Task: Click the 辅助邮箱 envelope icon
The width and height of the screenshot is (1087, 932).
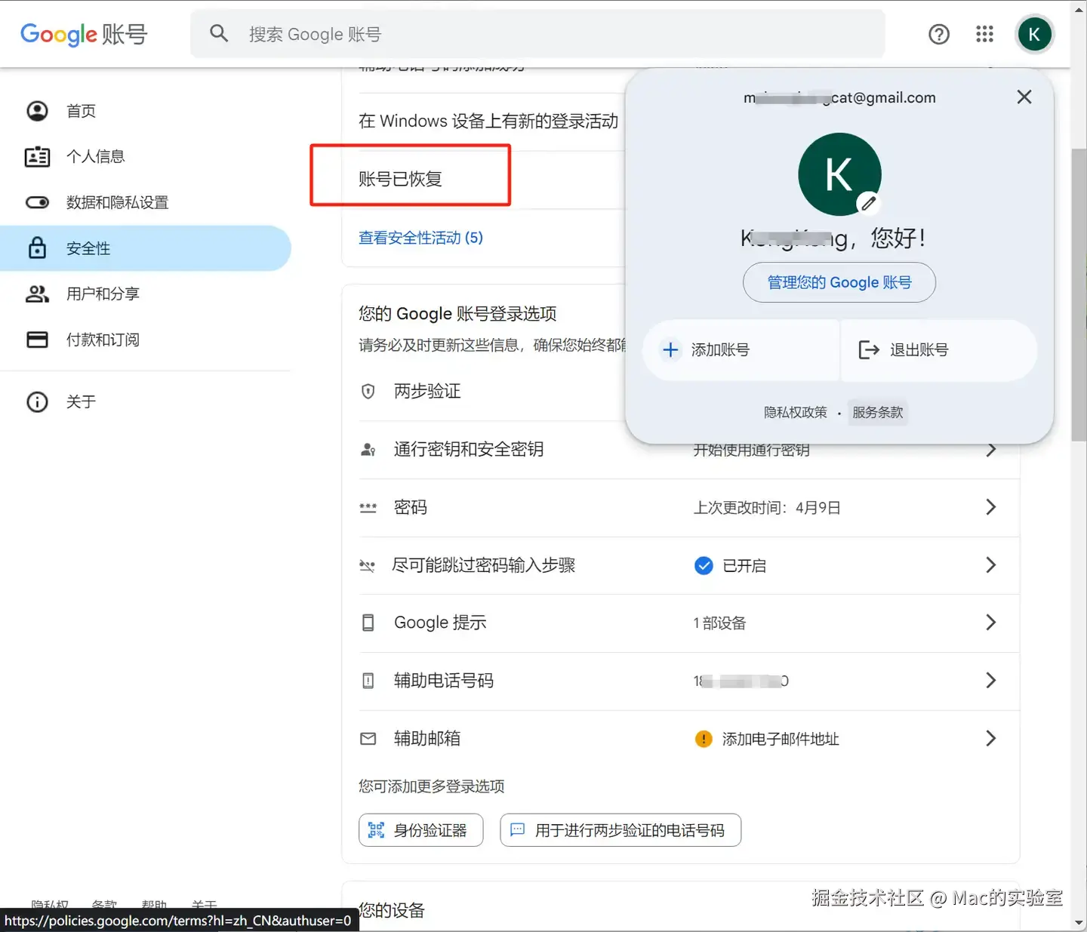Action: tap(368, 739)
